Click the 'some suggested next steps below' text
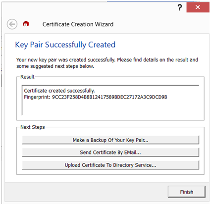This screenshot has width=210, height=205. (x=55, y=66)
